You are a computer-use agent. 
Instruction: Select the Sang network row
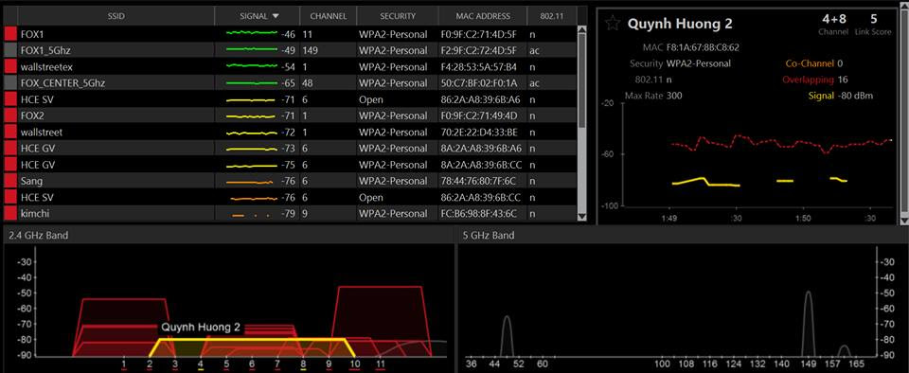(x=291, y=181)
